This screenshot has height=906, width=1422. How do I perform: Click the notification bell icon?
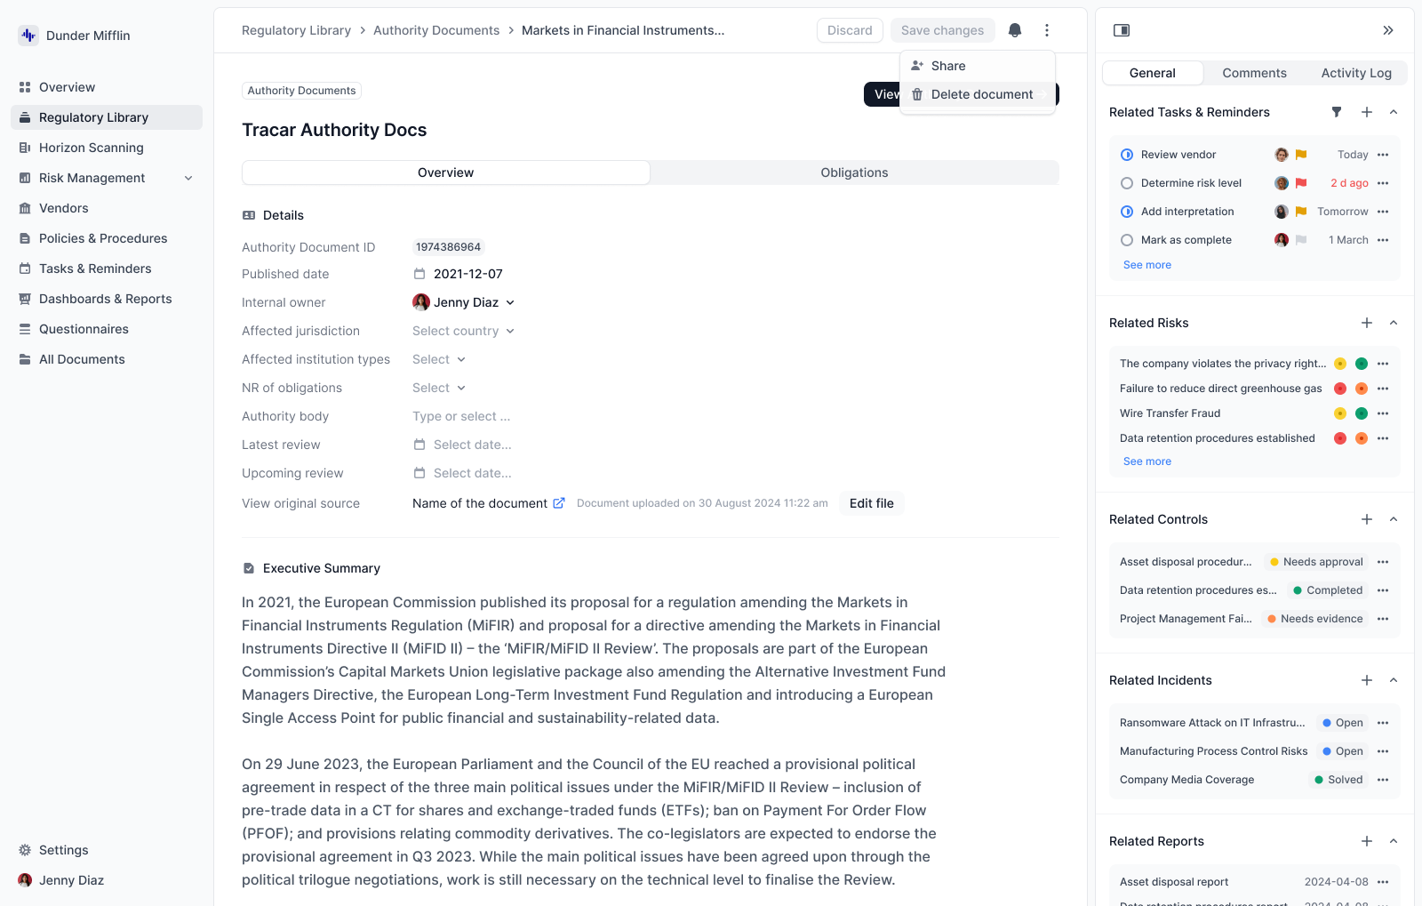pos(1015,30)
